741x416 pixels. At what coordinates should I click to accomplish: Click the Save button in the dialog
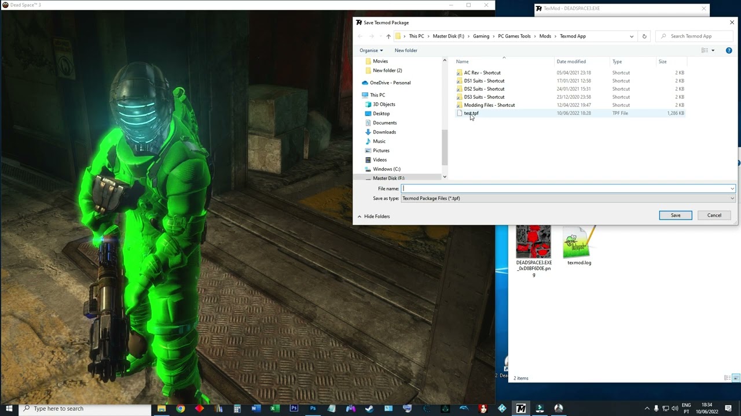pyautogui.click(x=675, y=215)
